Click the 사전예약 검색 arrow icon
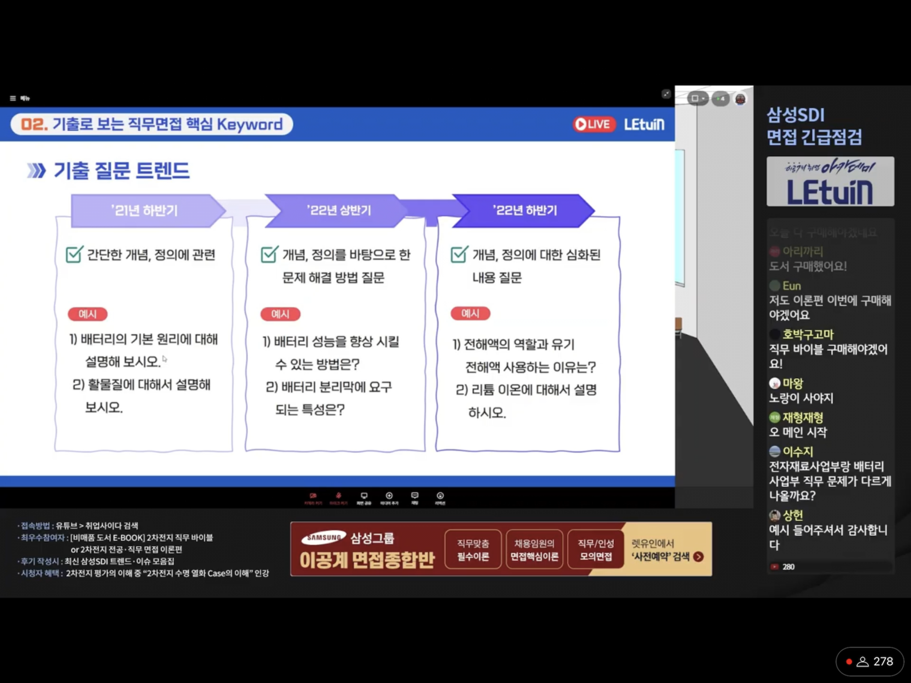Viewport: 911px width, 683px height. coord(698,556)
